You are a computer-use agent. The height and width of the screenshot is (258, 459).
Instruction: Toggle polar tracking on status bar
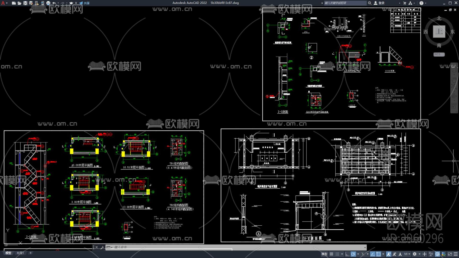point(353,254)
